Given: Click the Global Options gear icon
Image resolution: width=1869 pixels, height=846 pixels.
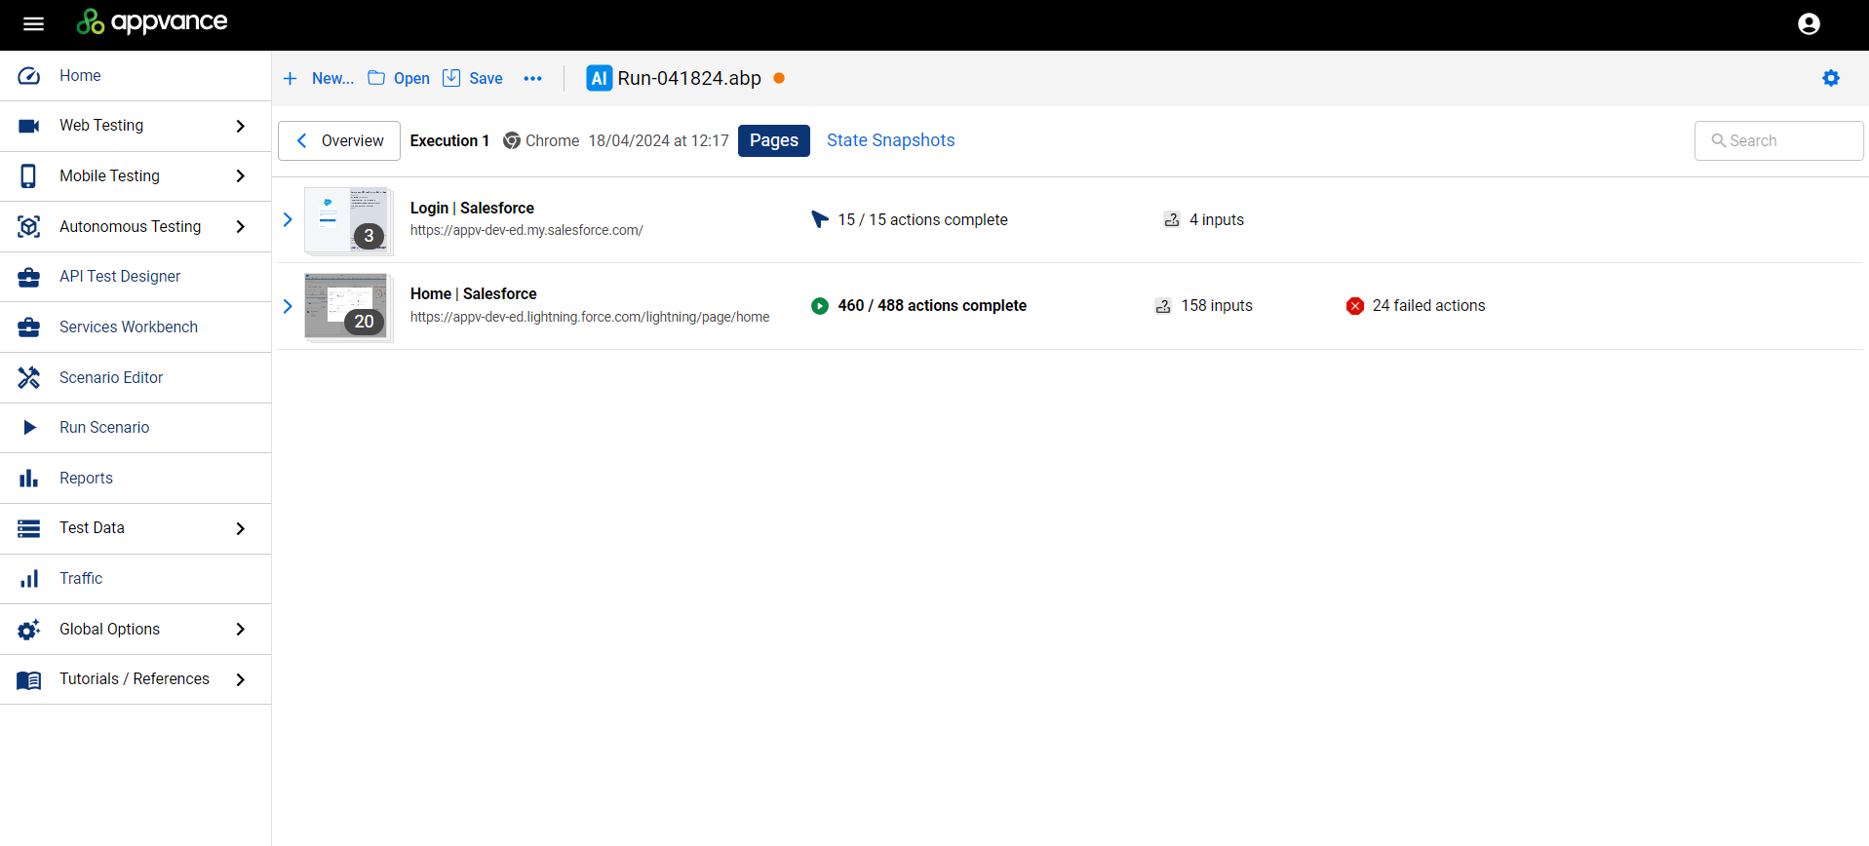Looking at the screenshot, I should point(29,630).
